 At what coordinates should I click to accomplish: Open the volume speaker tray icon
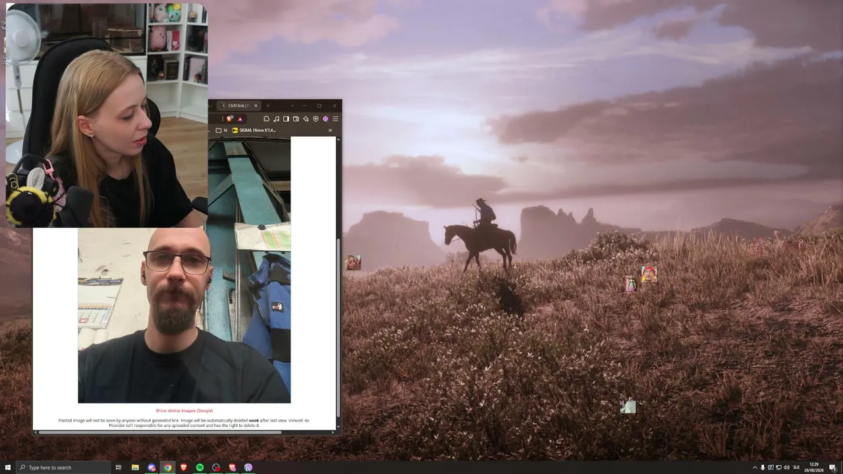786,467
